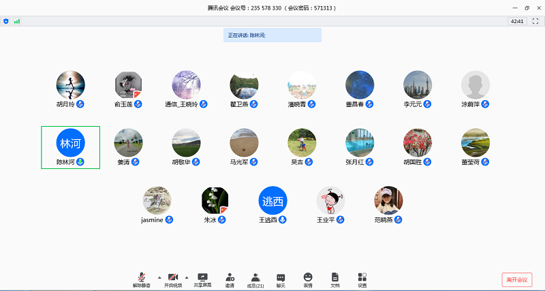Viewport: 545px width, 291px height.
Task: Open the 邀请 invite icon
Action: pos(230,279)
